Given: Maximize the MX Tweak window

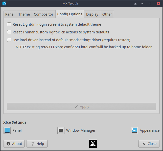Looking at the screenshot, I should click(x=151, y=4).
